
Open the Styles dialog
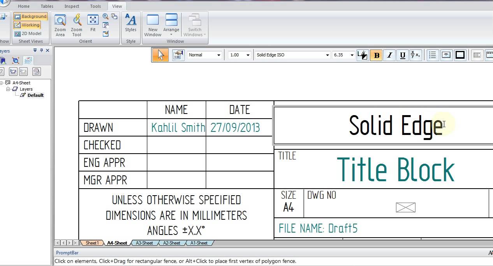tap(131, 23)
